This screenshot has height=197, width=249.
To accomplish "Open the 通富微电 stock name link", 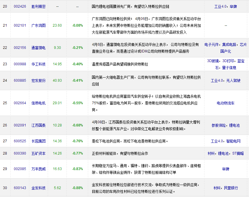I will click(38, 48).
